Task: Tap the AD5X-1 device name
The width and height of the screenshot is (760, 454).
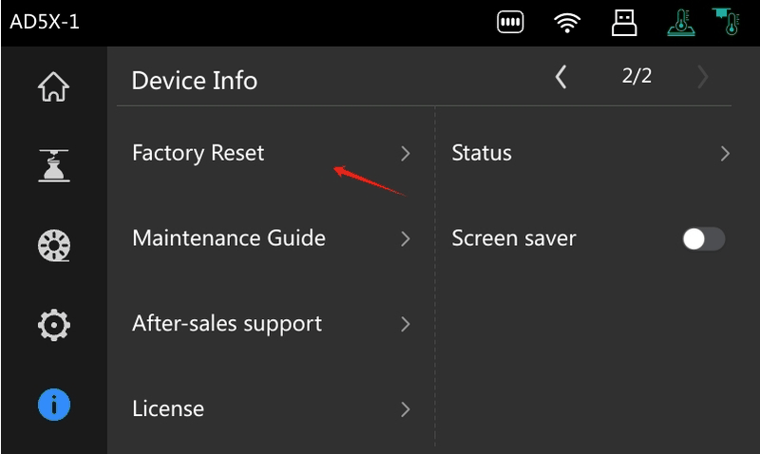Action: [x=45, y=22]
